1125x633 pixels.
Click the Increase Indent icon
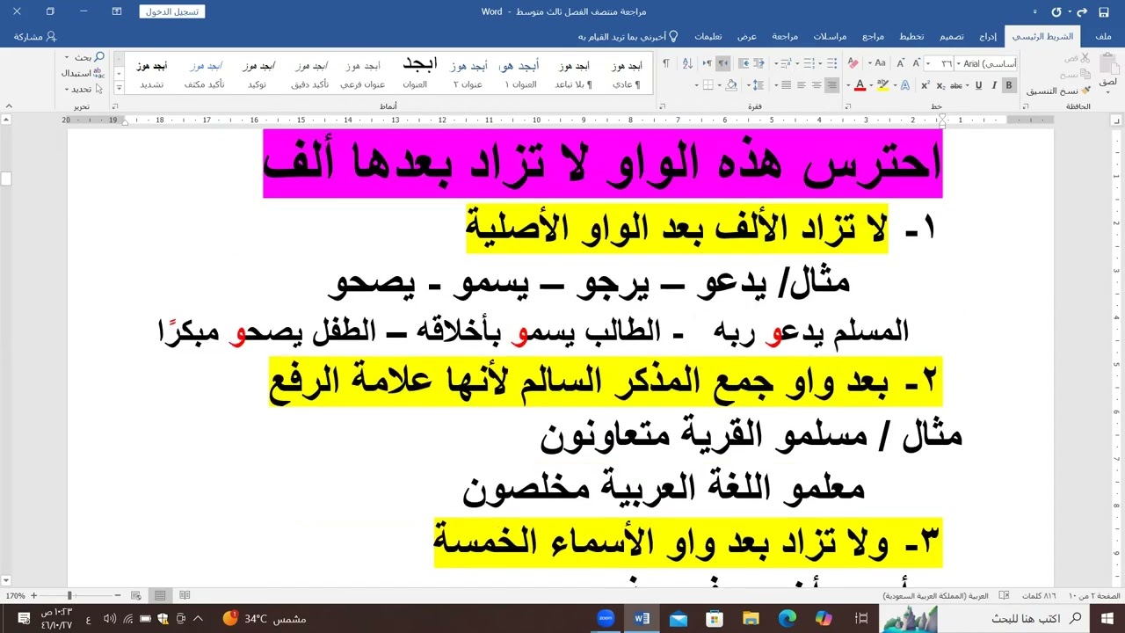click(744, 63)
